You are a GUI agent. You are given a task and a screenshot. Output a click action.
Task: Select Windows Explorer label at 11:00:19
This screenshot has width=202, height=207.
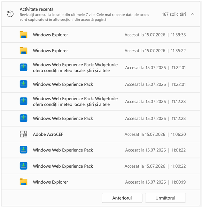click(50, 182)
